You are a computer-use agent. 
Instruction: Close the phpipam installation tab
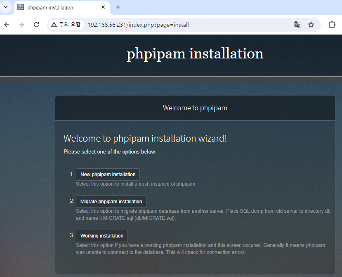point(103,7)
